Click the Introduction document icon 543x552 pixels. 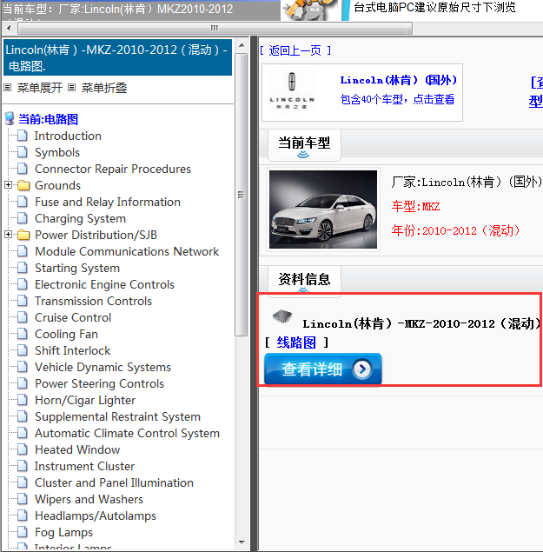coord(23,136)
